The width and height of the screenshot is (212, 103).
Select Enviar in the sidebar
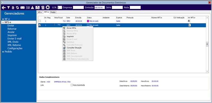click(11, 25)
